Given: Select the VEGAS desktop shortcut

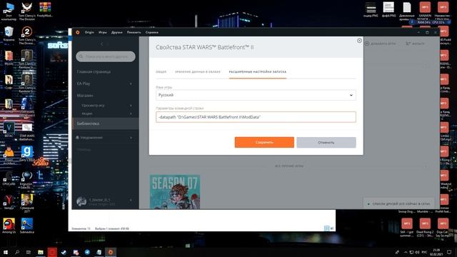Looking at the screenshot, I should 9,130.
